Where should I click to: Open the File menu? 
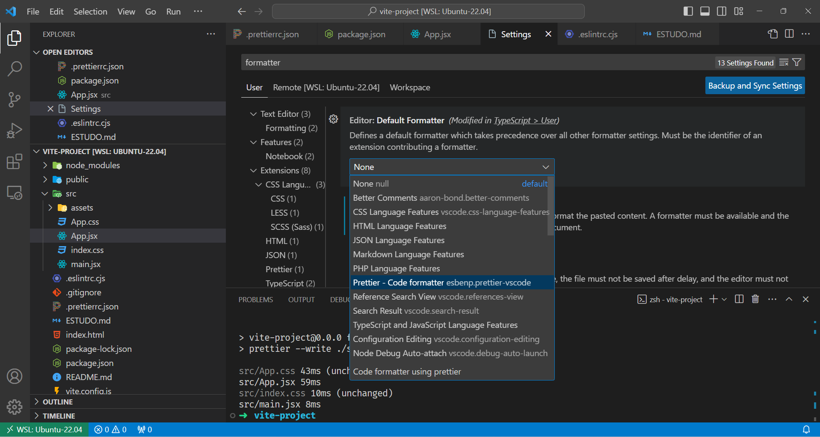point(33,12)
